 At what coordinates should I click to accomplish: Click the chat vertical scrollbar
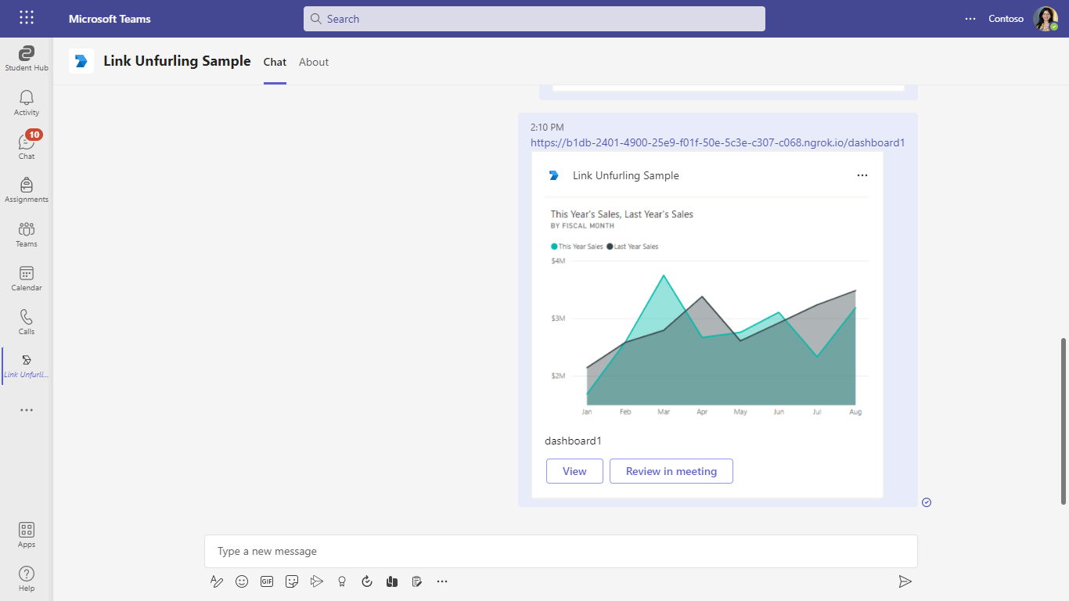click(x=1064, y=421)
